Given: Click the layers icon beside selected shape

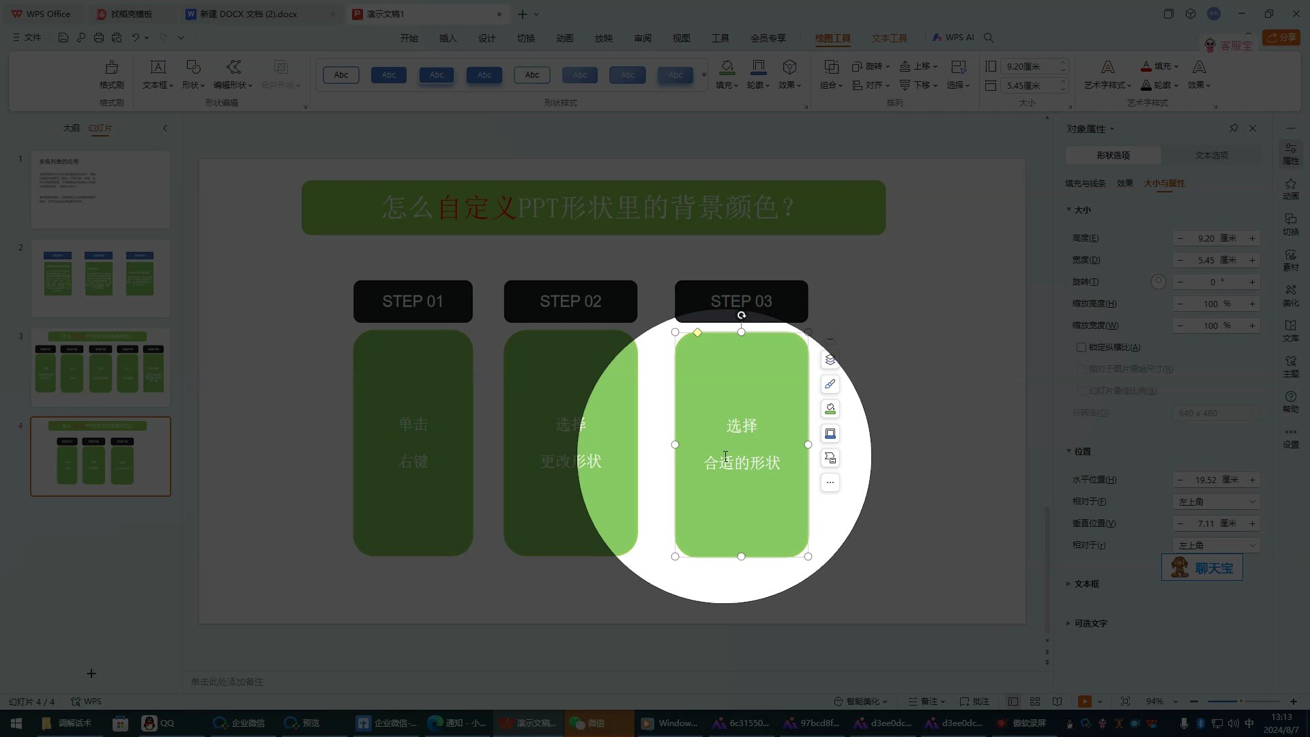Looking at the screenshot, I should click(830, 360).
